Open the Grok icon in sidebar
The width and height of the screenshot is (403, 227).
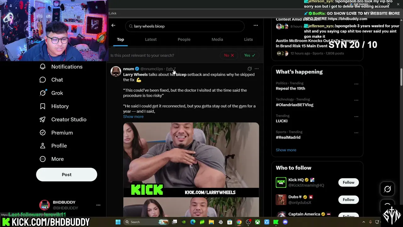click(43, 93)
